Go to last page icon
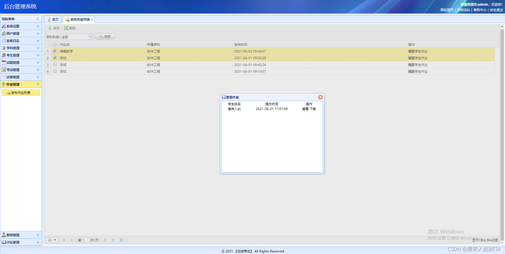The image size is (505, 254). coord(113,240)
